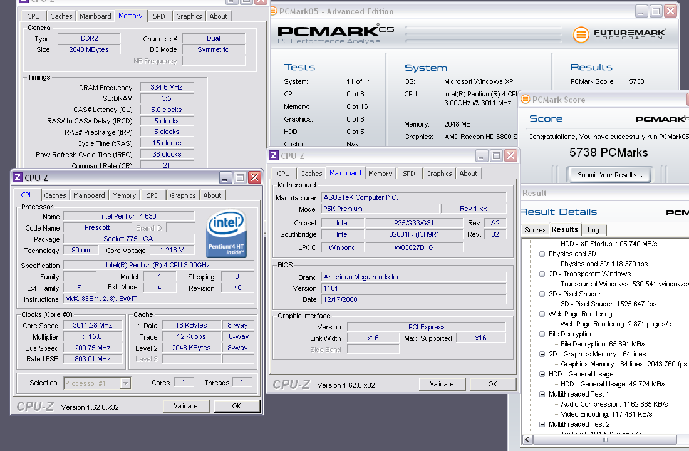Select Memory tab in Mainboard CPU-Z window
Image resolution: width=689 pixels, height=451 pixels.
pos(381,173)
